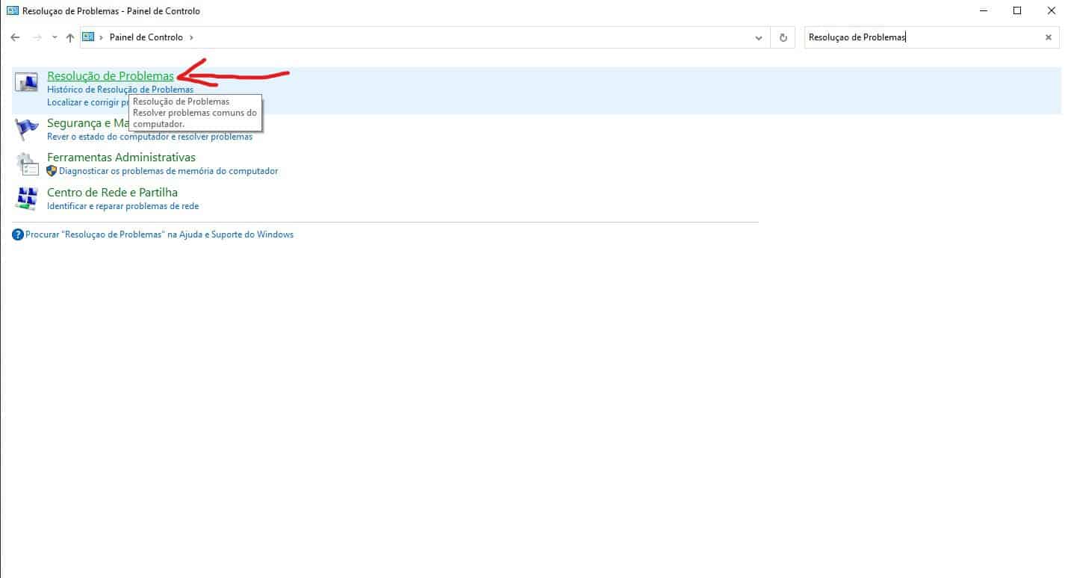1068x578 pixels.
Task: Click the Resolução de Problemas computer icon
Action: coord(26,83)
